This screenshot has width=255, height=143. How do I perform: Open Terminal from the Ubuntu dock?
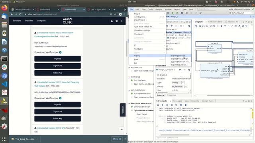4,59
